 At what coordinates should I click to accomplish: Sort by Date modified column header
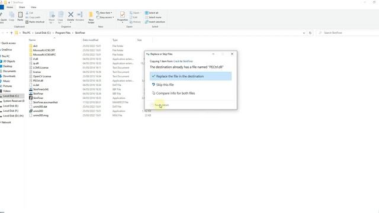coord(91,40)
